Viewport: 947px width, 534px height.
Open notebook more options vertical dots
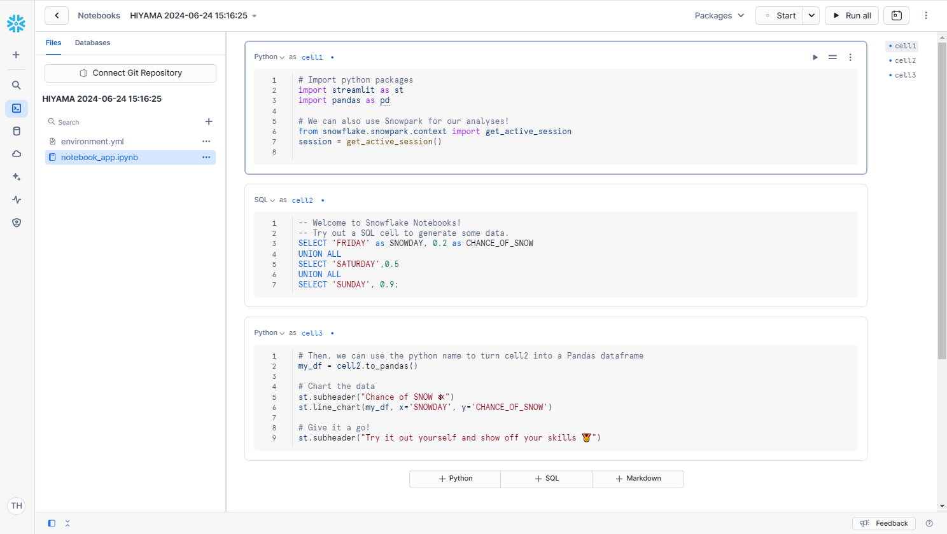(x=926, y=15)
